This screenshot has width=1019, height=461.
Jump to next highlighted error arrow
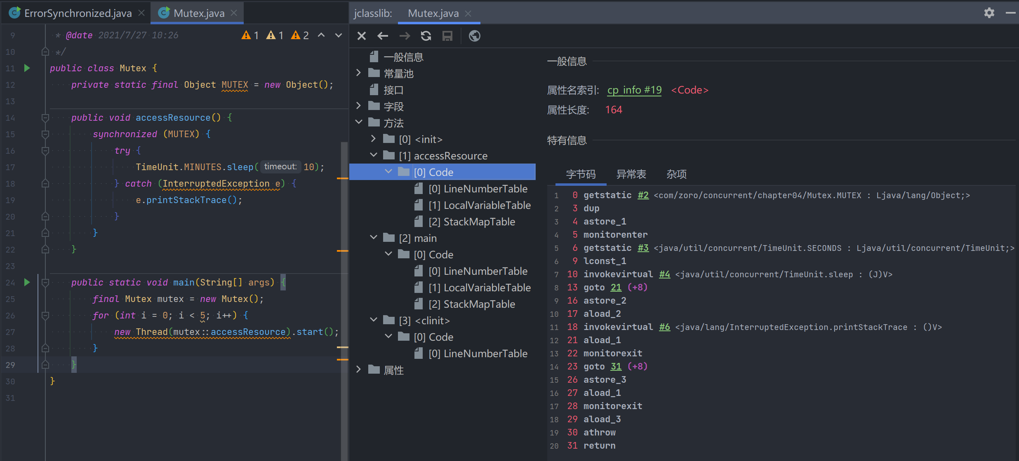click(338, 35)
